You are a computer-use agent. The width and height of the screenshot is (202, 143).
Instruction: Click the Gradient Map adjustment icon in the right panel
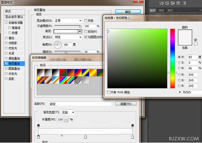[x=184, y=3]
